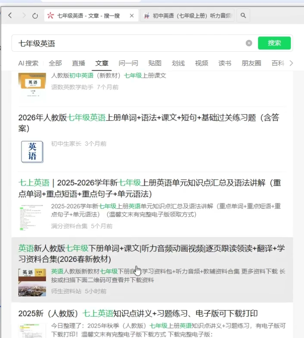
Task: Switch to the 全部 category
Action: pos(55,63)
